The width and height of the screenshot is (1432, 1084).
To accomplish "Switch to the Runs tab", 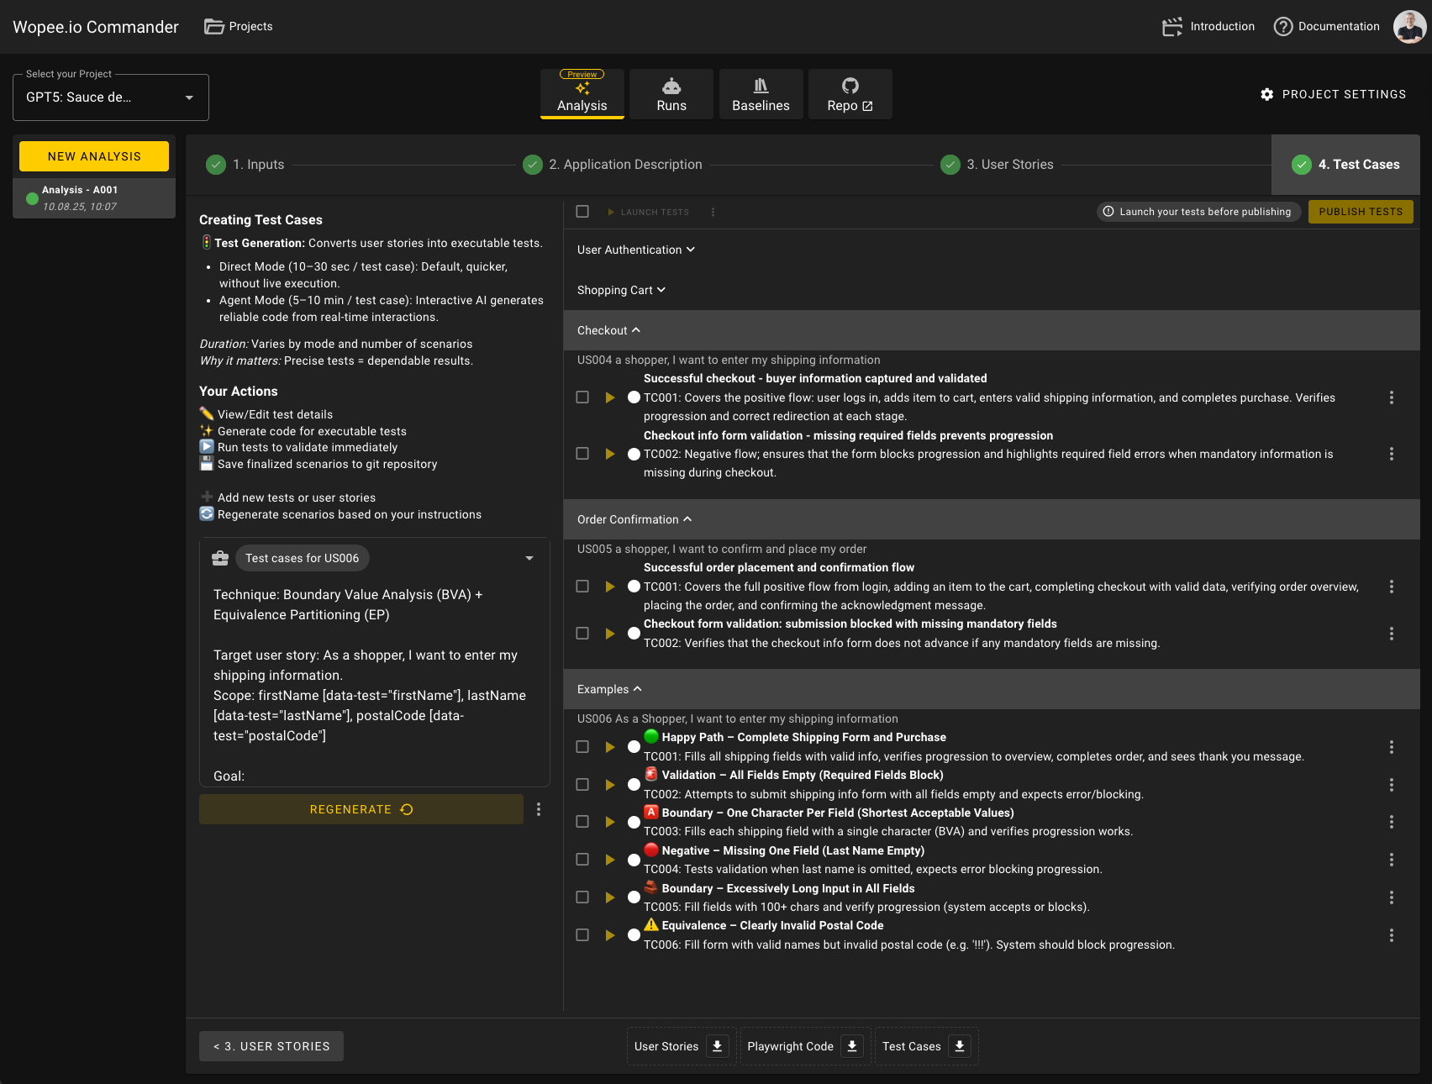I will click(x=671, y=94).
